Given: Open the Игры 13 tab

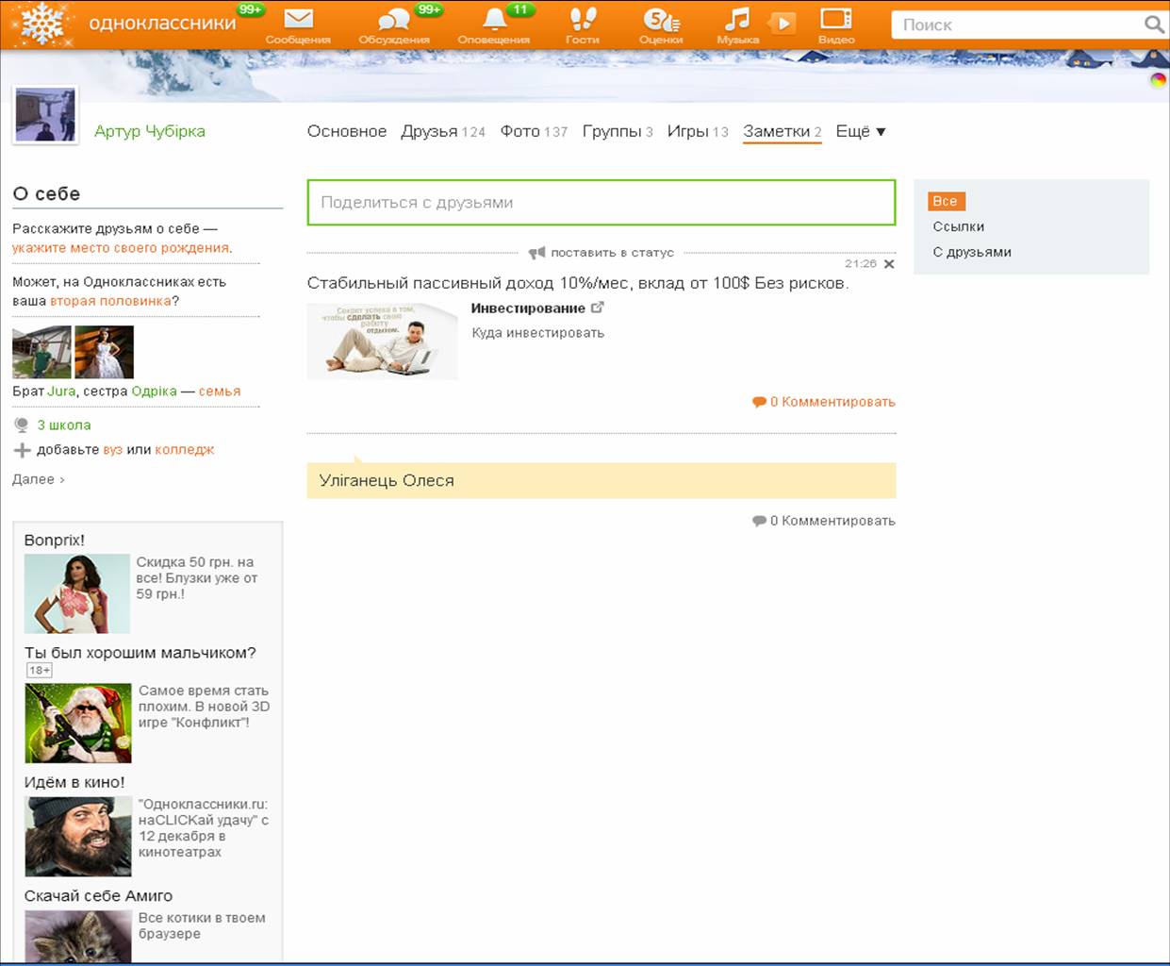Looking at the screenshot, I should point(698,131).
